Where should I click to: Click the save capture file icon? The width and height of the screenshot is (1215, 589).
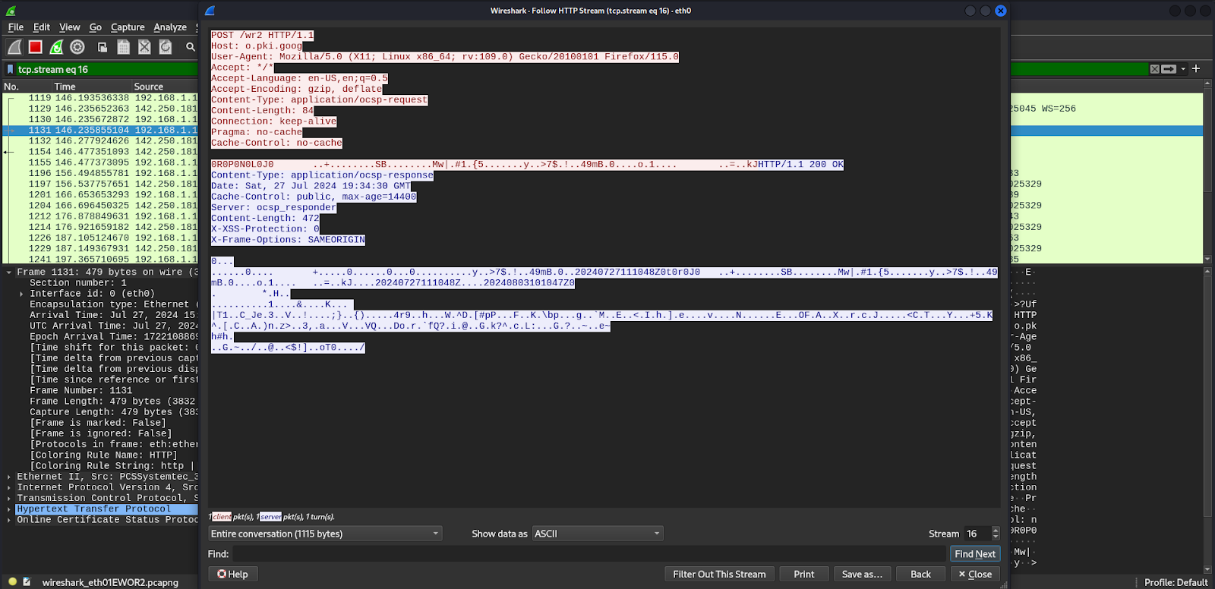(123, 47)
